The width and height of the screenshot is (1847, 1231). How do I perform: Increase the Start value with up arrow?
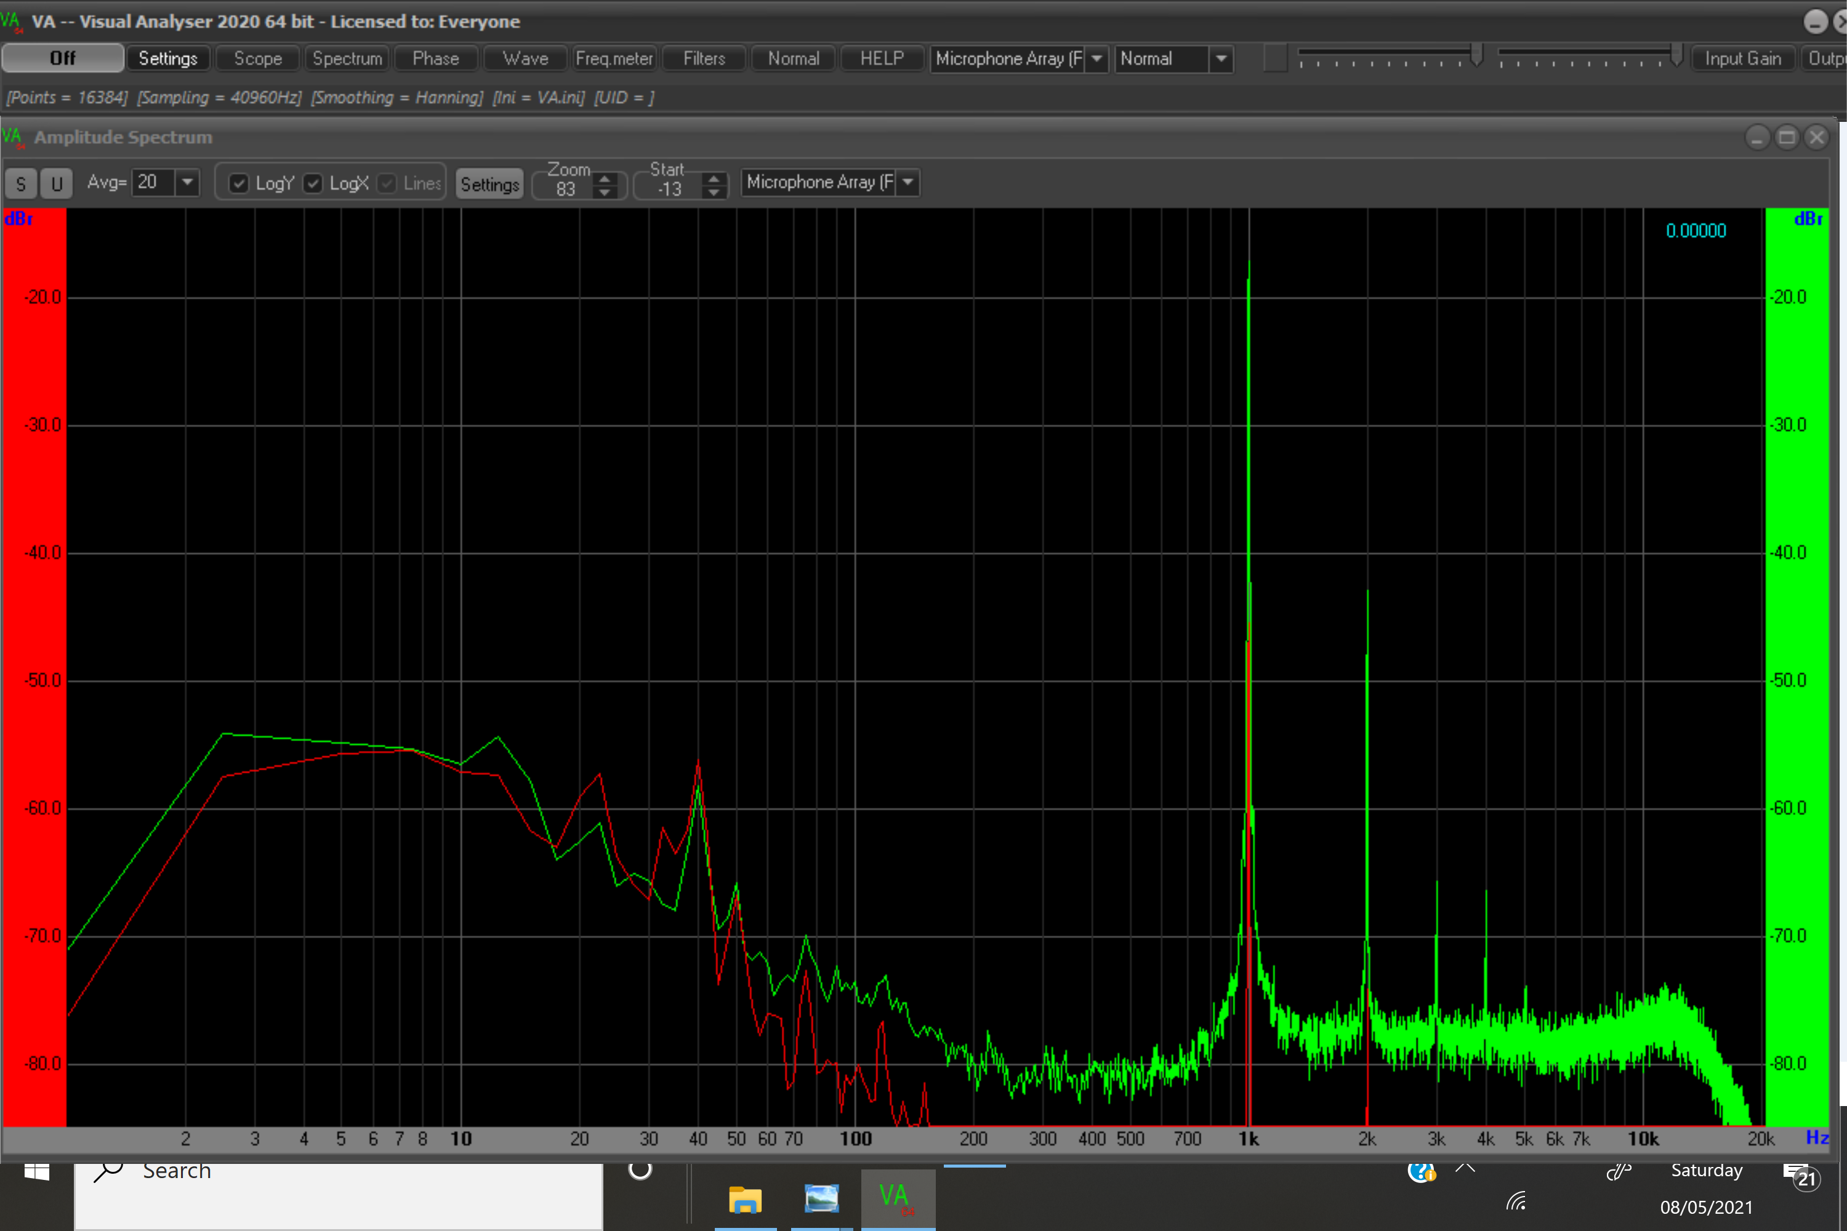pyautogui.click(x=713, y=180)
